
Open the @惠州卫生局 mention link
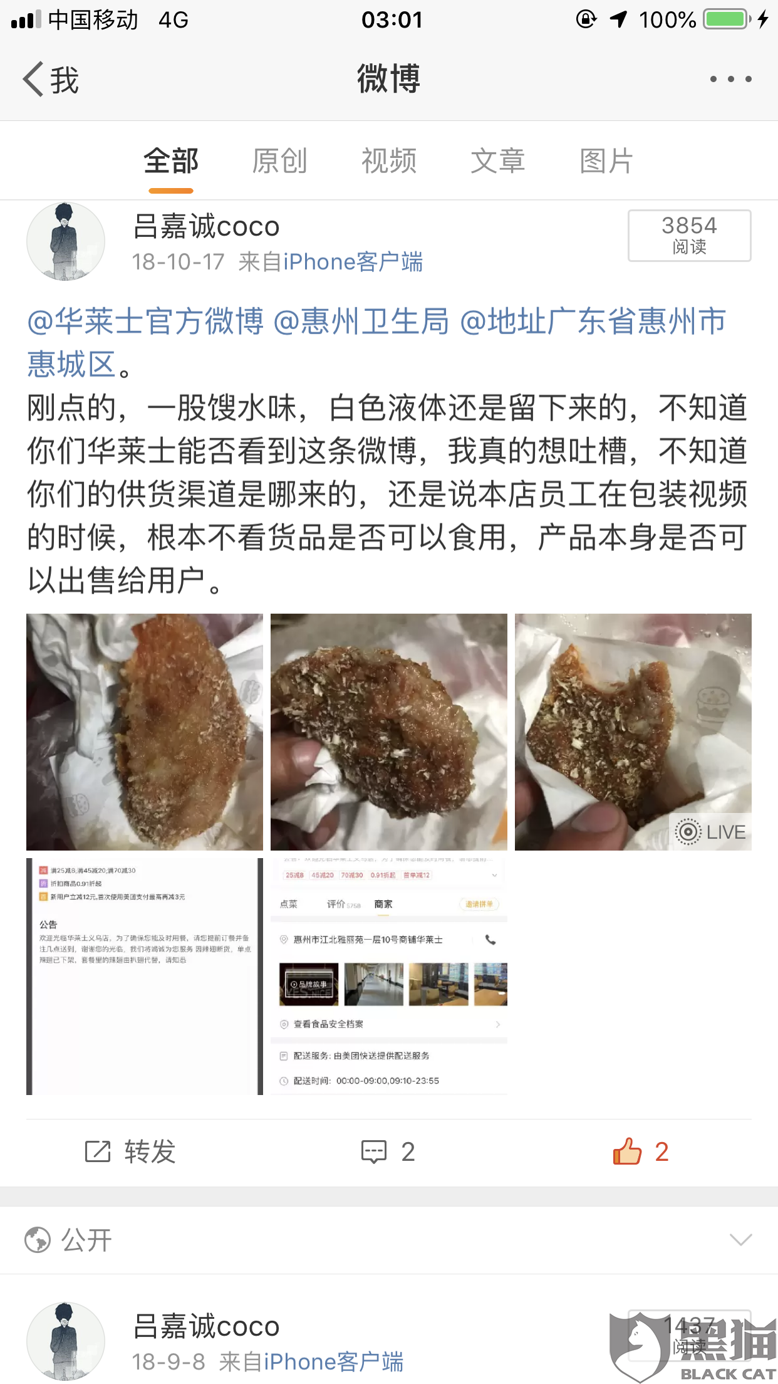pos(361,322)
